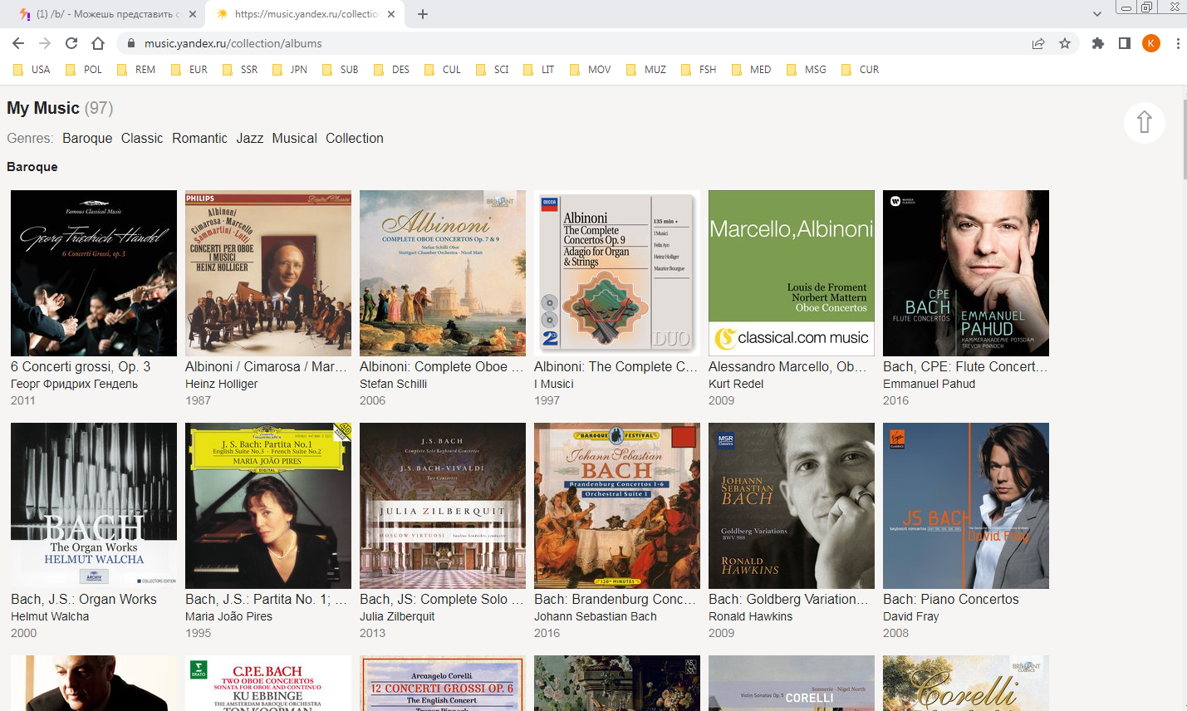Switch to the /b/ tab
The image size is (1187, 711).
[104, 14]
